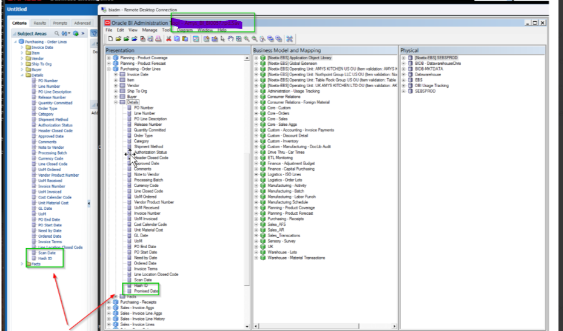Select the hand pan tool in toolbar
This screenshot has width=563, height=331.
[x=230, y=39]
